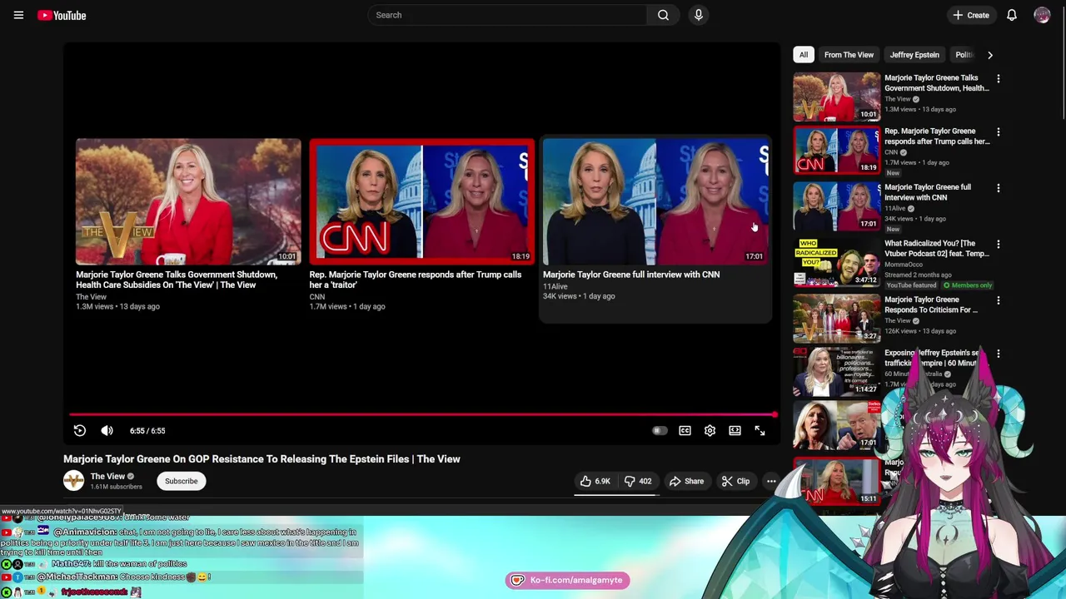Select the Jeffrey Epstein chip
Image resolution: width=1066 pixels, height=599 pixels.
tap(914, 55)
